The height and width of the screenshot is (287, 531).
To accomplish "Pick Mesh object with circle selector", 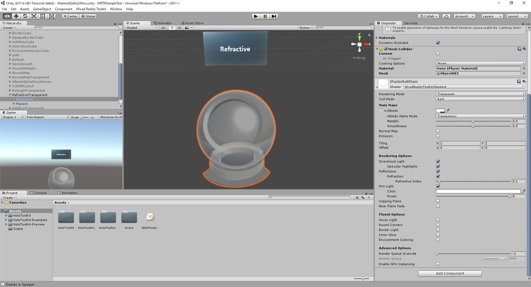I will coord(524,73).
